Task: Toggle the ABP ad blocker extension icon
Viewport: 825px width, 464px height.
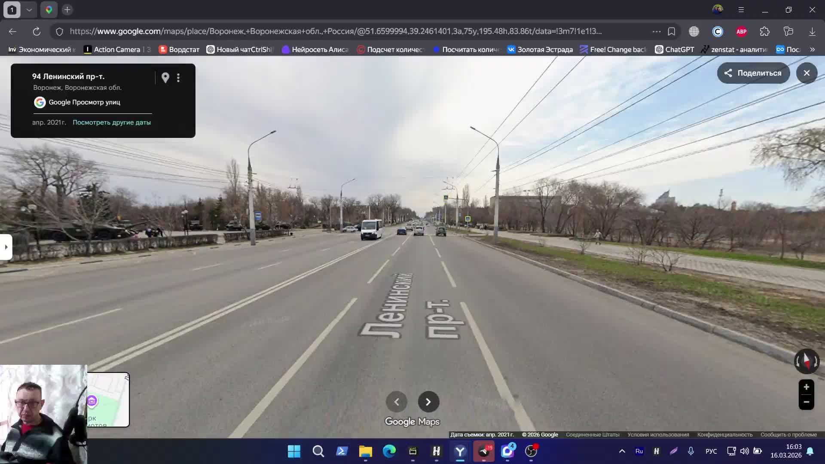Action: [x=741, y=31]
